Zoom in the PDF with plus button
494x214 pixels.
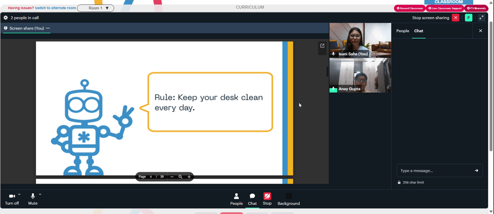coord(189,177)
